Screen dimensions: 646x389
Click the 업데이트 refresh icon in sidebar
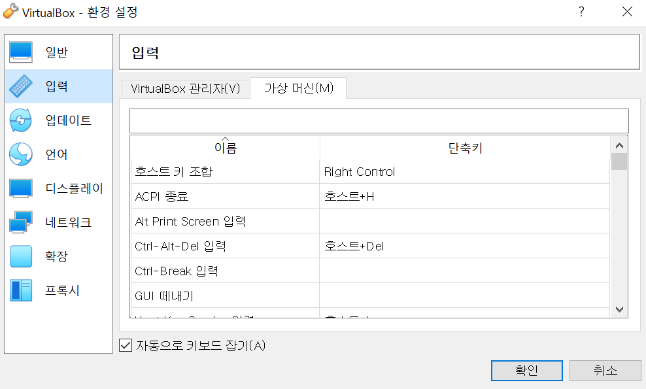[21, 120]
